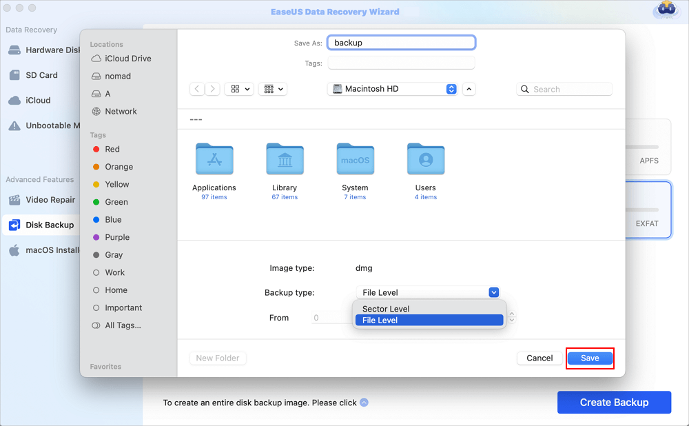Click the back navigation arrow
This screenshot has width=689, height=426.
click(x=197, y=89)
